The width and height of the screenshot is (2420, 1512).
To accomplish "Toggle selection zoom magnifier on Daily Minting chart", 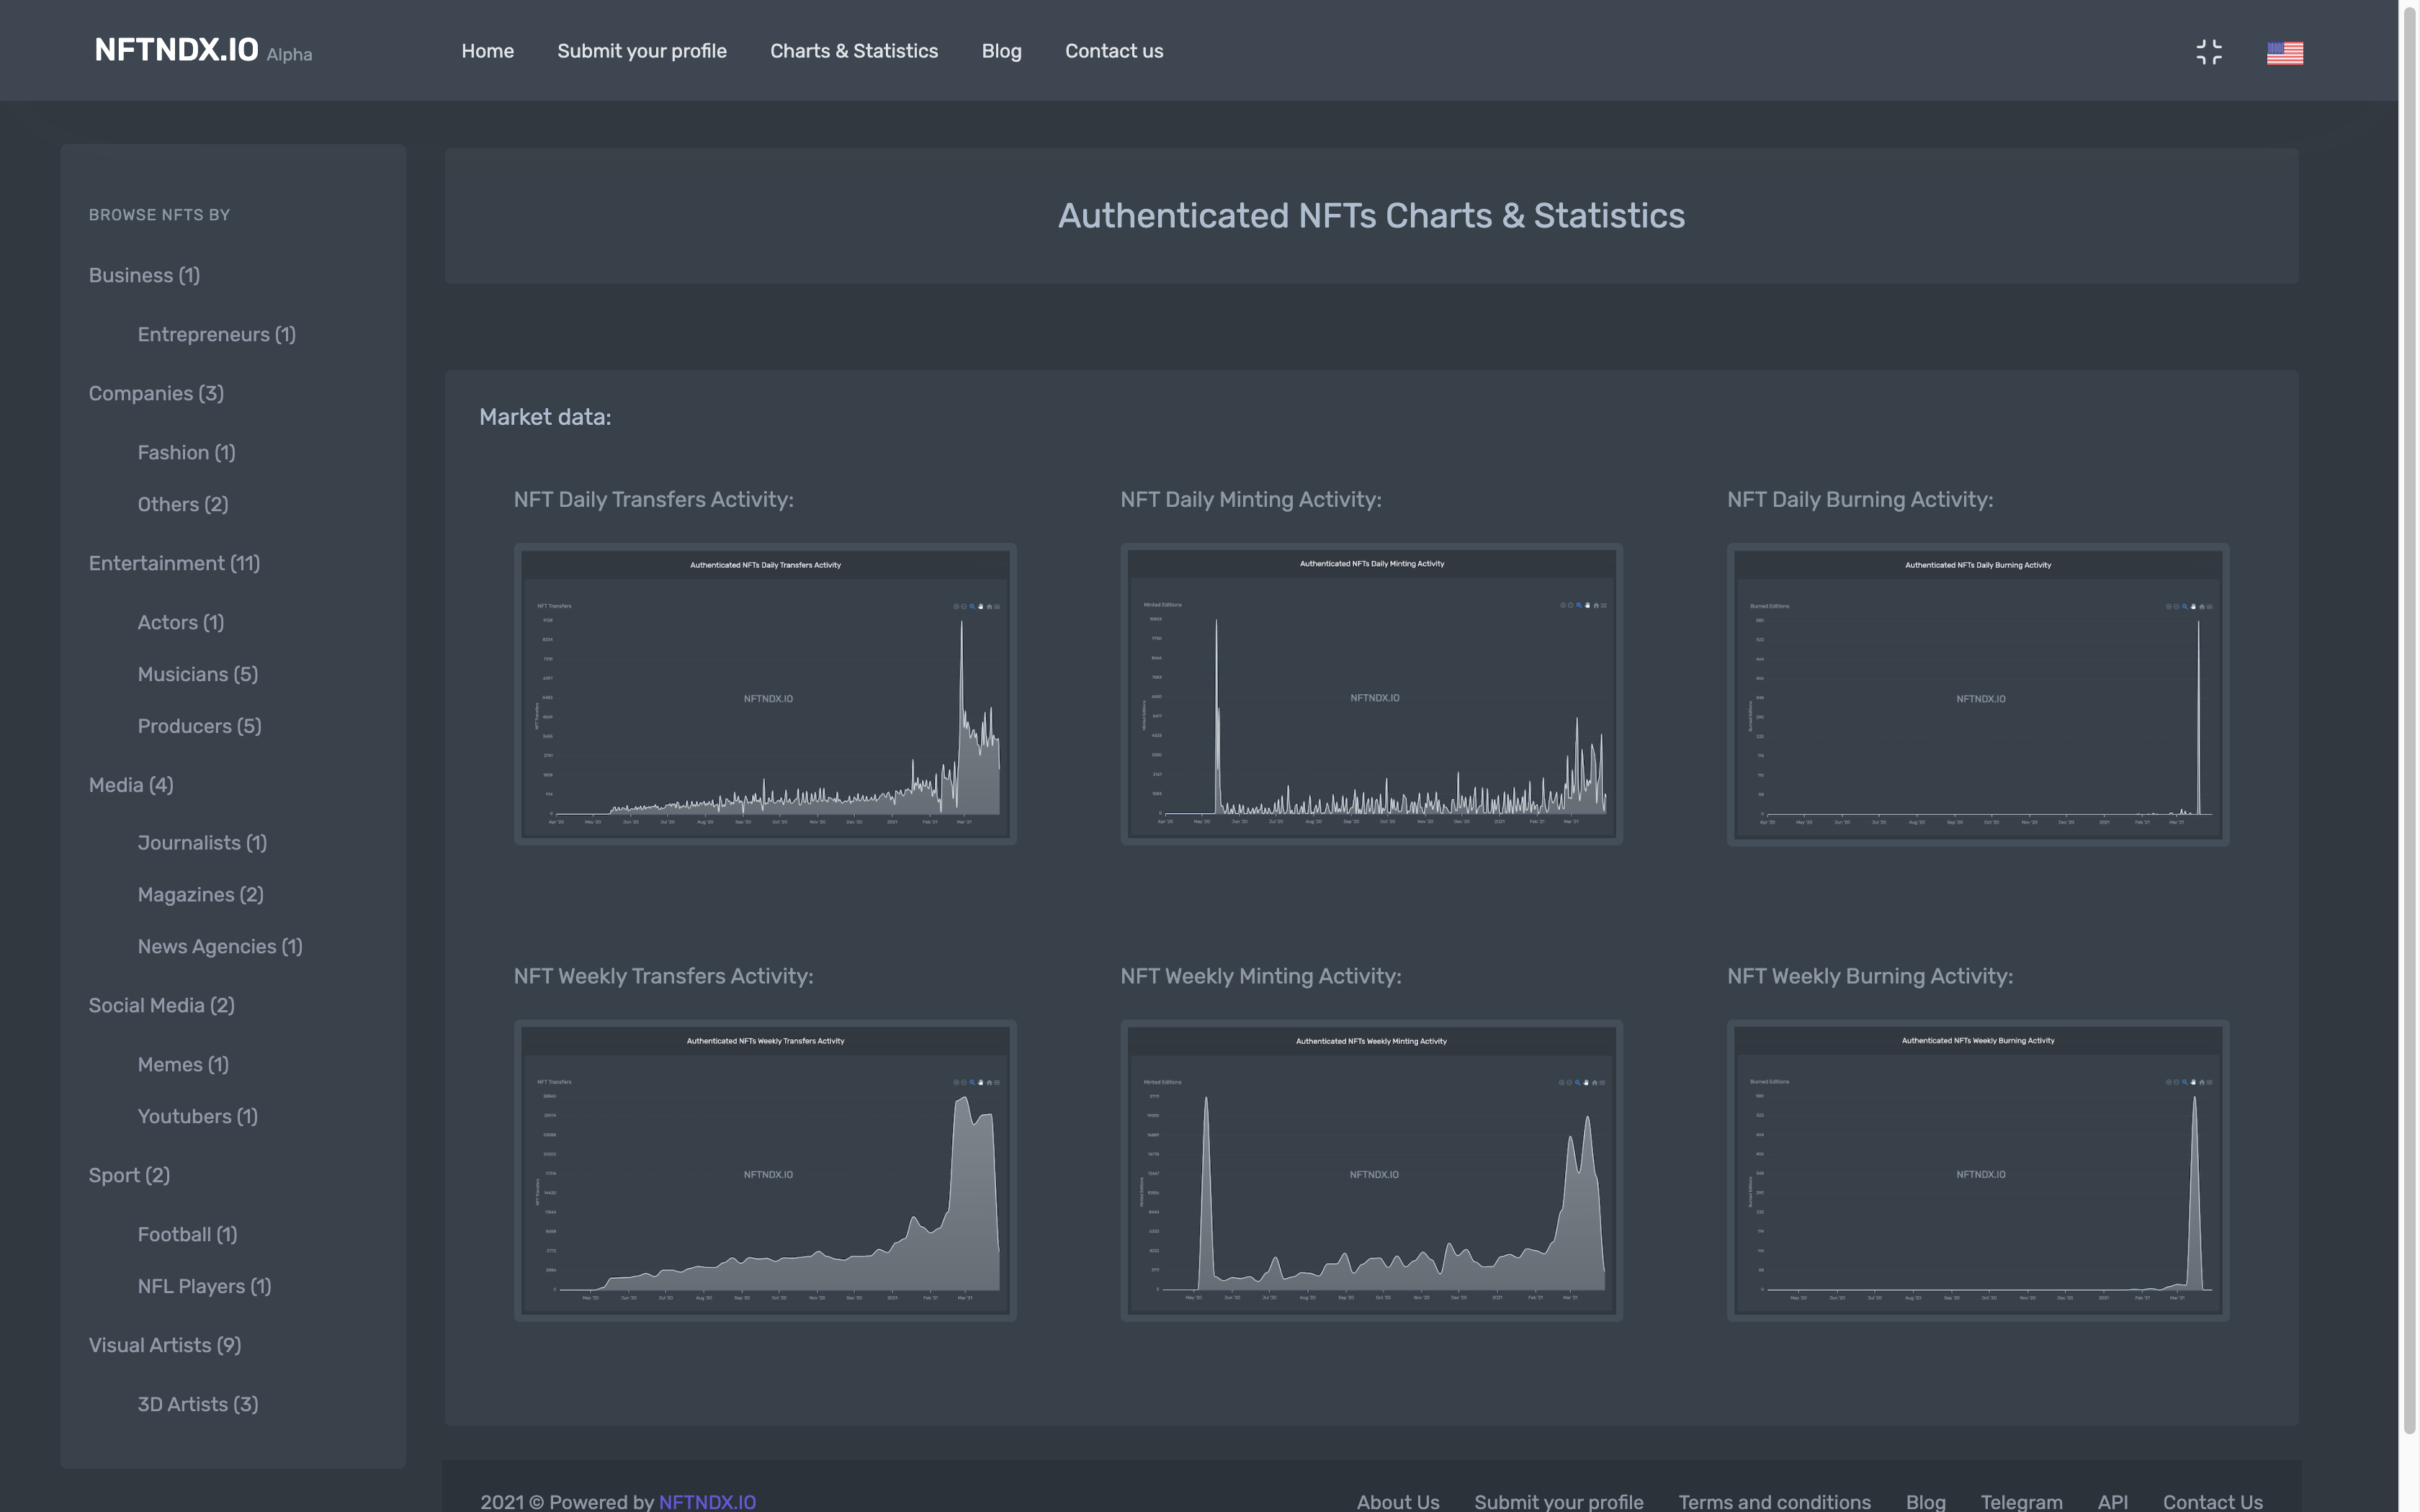I will 1579,605.
